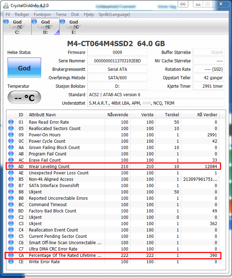Click status icon for Reported Uncorrectable Errors

pyautogui.click(x=11, y=198)
